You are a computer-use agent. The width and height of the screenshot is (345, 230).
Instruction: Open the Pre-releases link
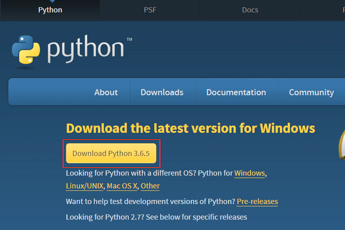click(x=257, y=201)
